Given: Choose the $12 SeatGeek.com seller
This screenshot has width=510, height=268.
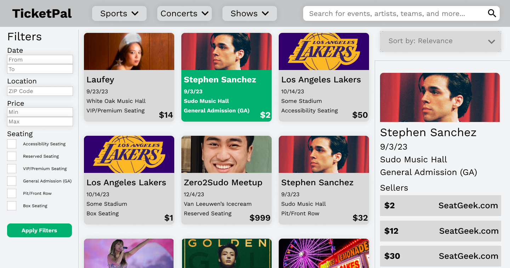Looking at the screenshot, I should pyautogui.click(x=440, y=231).
